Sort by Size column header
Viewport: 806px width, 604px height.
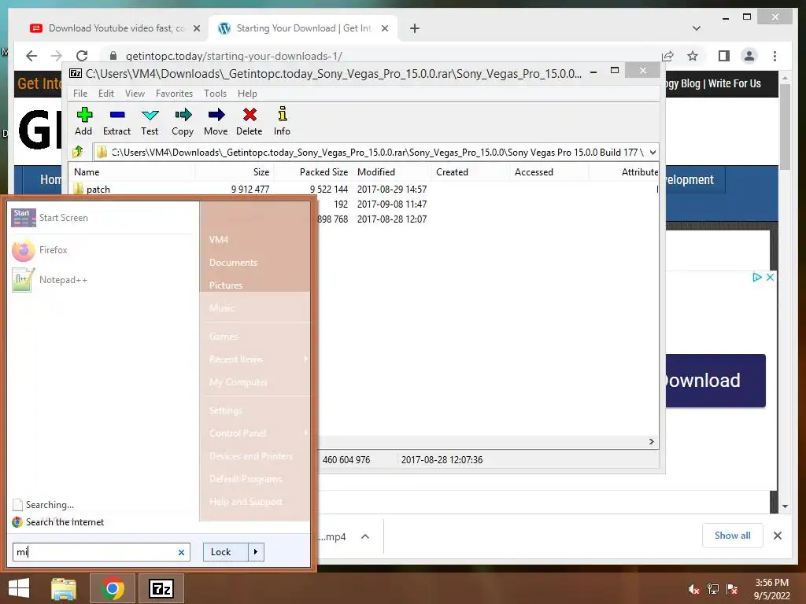pos(234,172)
